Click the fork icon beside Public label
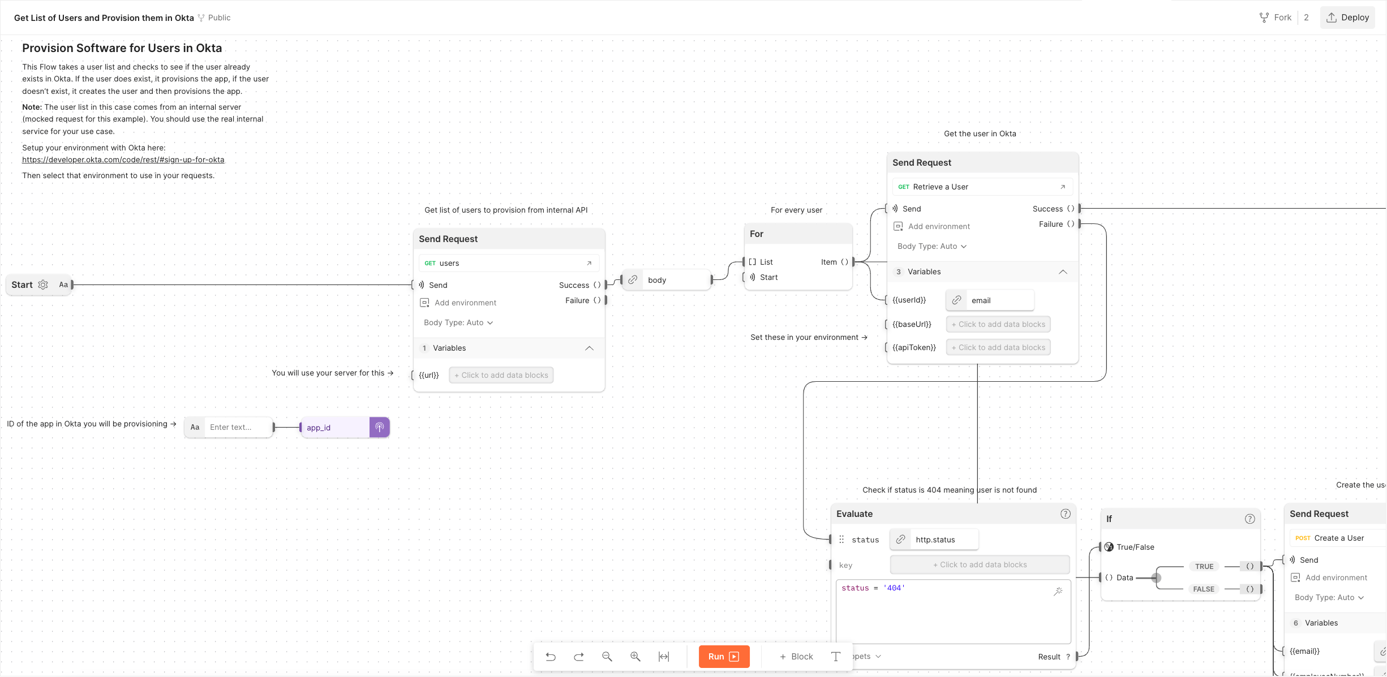Image resolution: width=1387 pixels, height=677 pixels. [x=201, y=18]
